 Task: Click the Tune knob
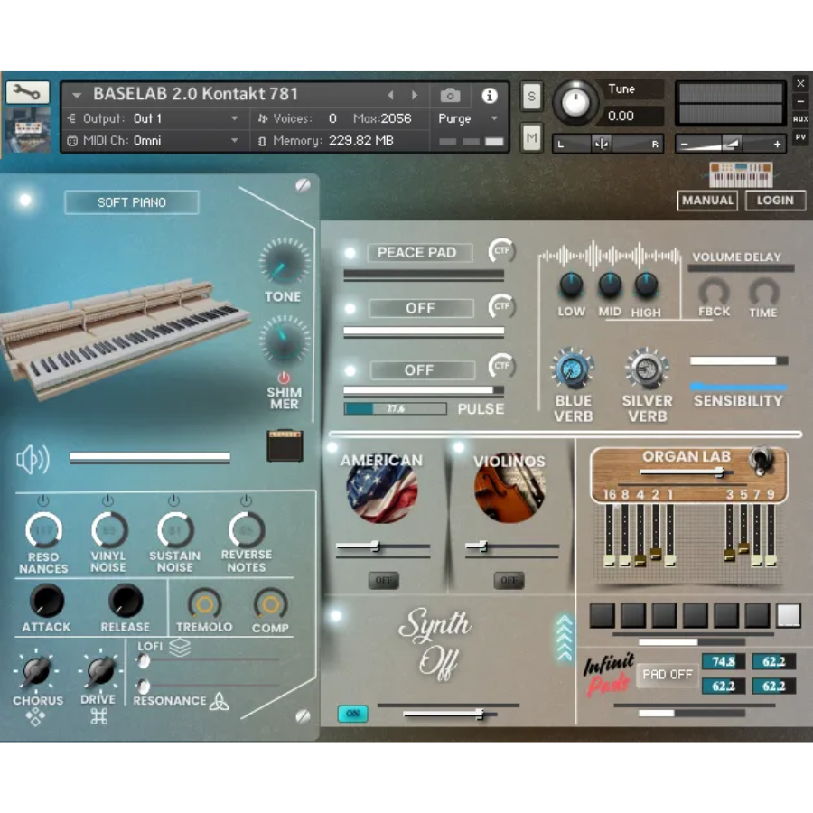point(575,103)
